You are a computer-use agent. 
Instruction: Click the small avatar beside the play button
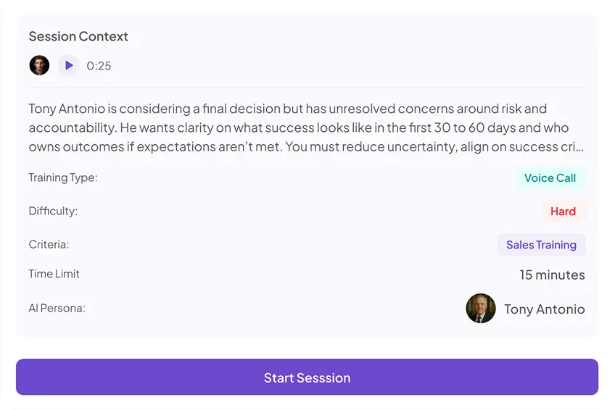coord(39,65)
